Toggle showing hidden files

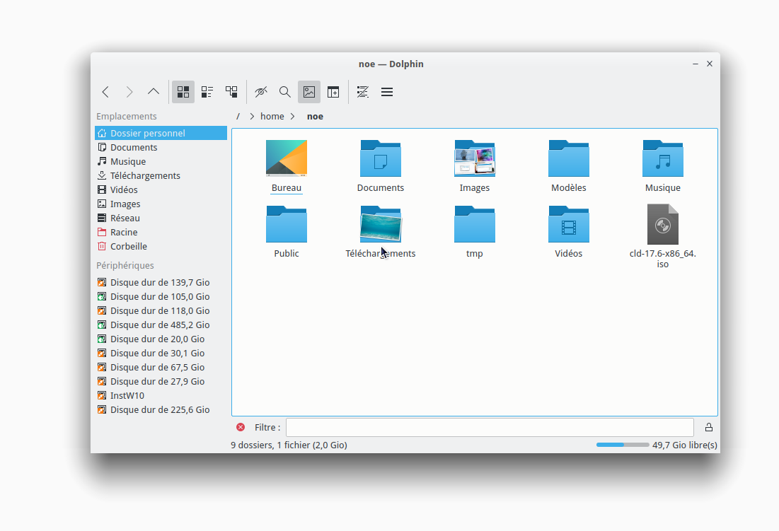point(261,92)
